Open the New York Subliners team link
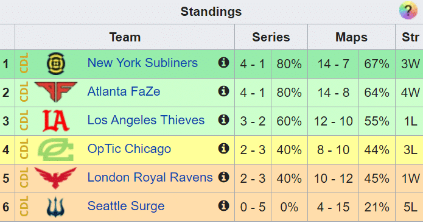Image resolution: width=423 pixels, height=223 pixels. pos(142,63)
